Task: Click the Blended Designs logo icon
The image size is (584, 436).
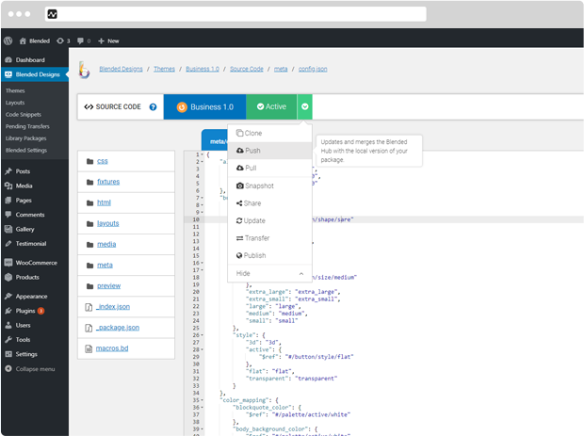Action: point(85,70)
